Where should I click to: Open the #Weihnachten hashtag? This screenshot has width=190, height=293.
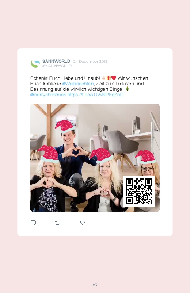click(78, 84)
